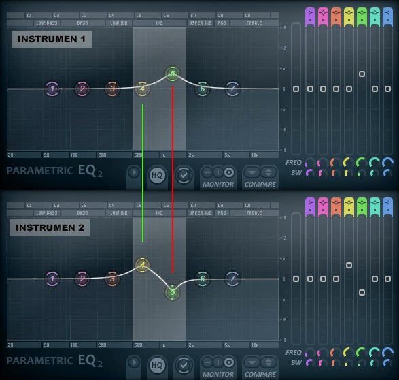
Task: Click teal band 6 type tab, top EQ
Action: [x=375, y=17]
